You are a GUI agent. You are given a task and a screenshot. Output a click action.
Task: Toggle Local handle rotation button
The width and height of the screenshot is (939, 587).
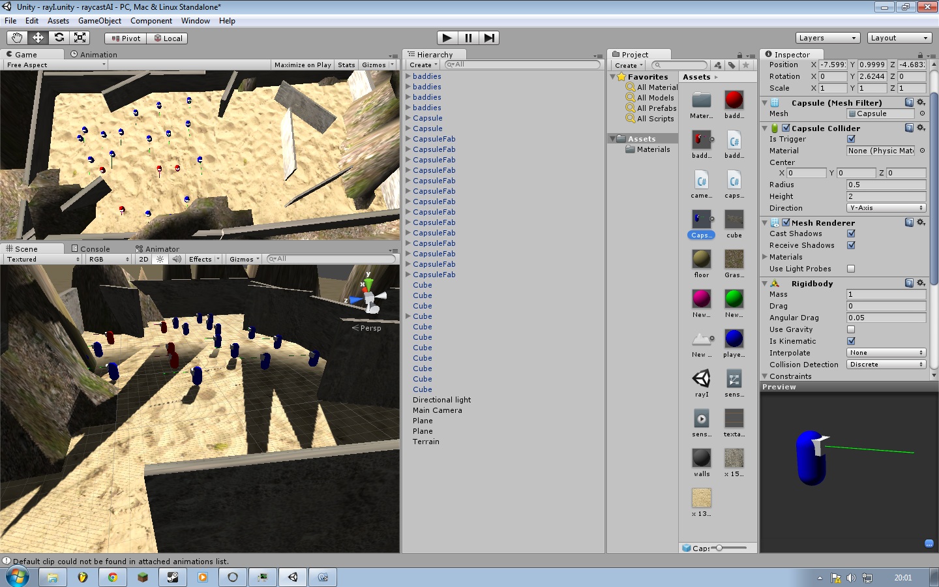point(167,38)
